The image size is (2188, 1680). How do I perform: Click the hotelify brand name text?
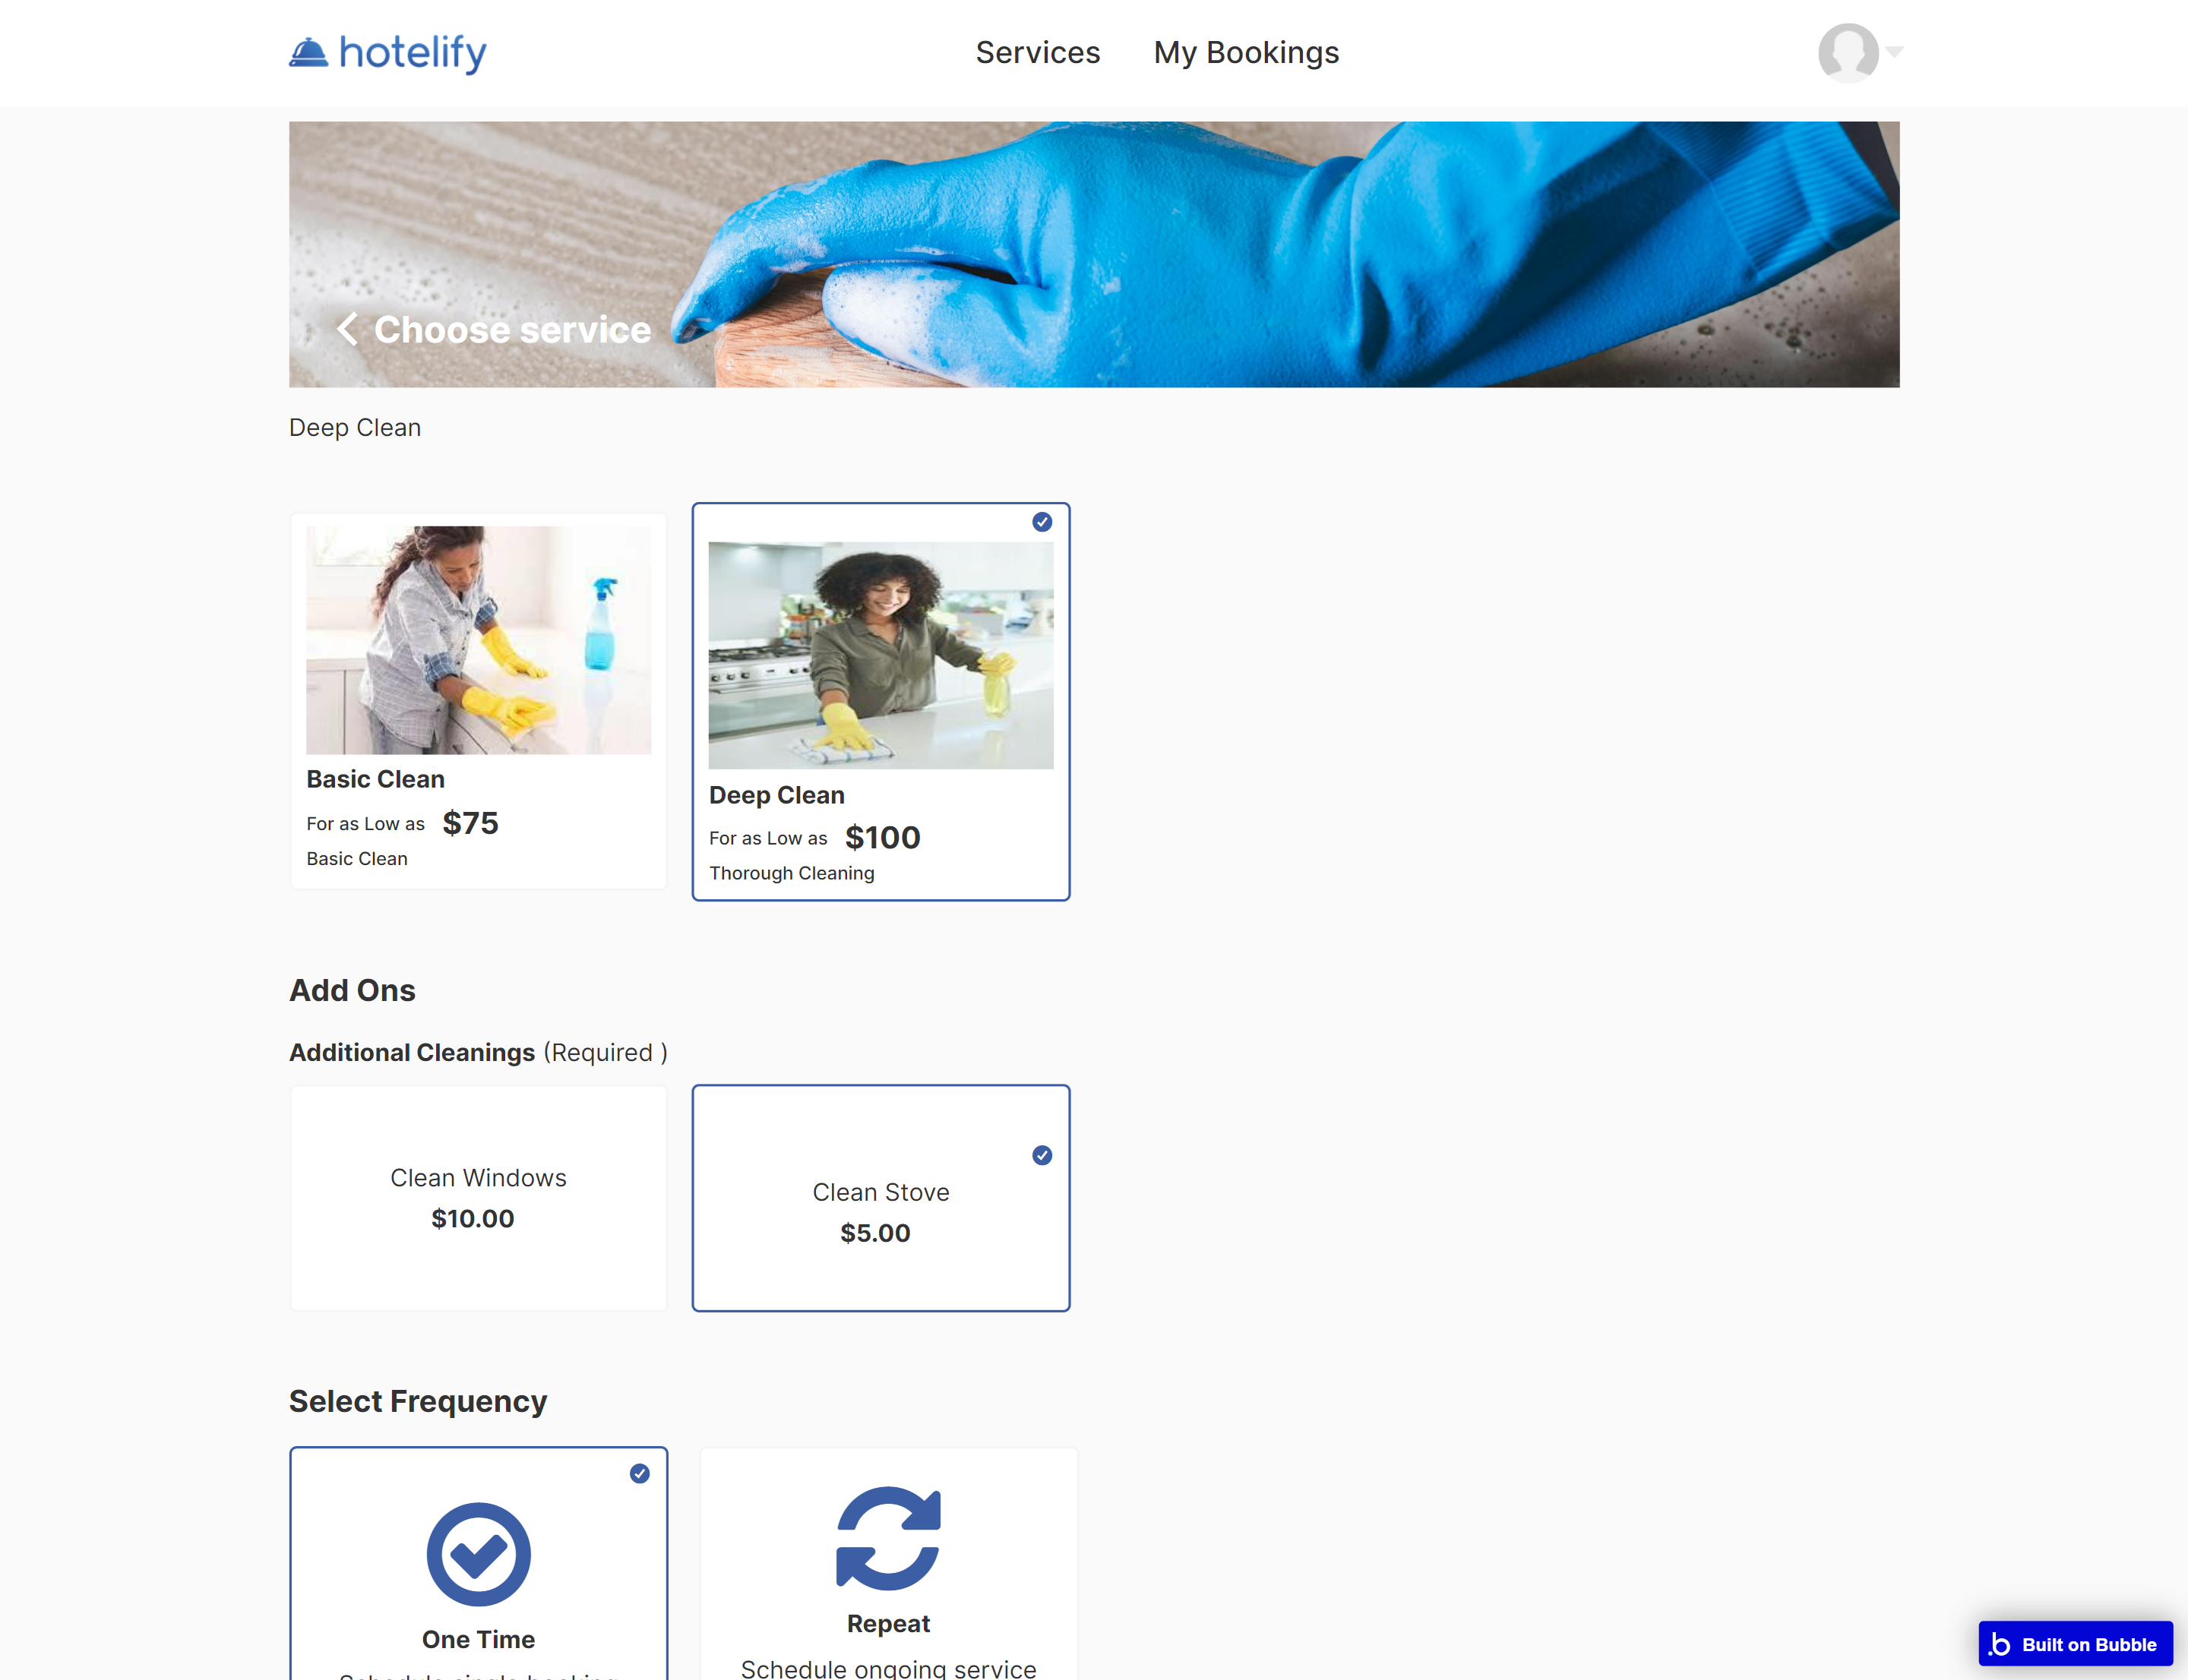tap(413, 53)
